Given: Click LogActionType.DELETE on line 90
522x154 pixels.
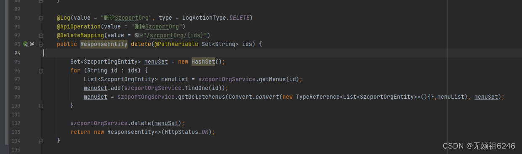Looking at the screenshot, I should point(216,18).
